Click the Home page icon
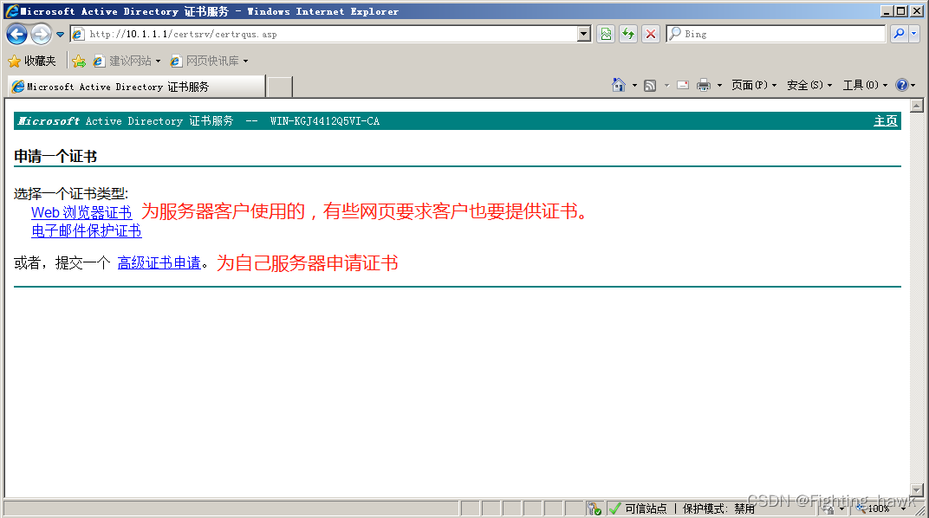 (x=619, y=85)
